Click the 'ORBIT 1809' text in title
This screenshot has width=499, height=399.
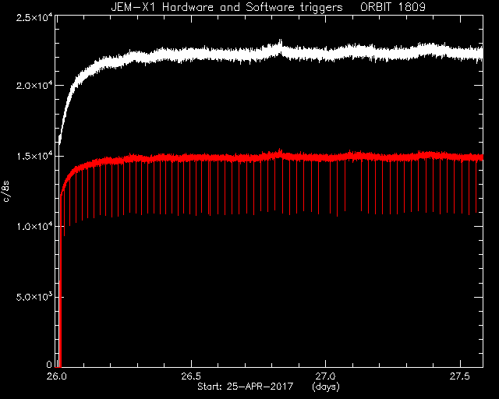pos(393,7)
